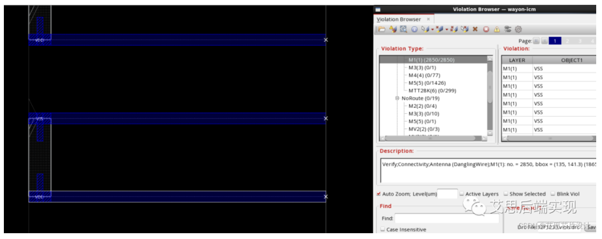Enable the Show Selected checkbox
The height and width of the screenshot is (239, 602).
point(506,194)
